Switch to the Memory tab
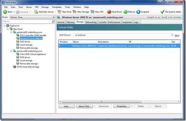 click(70, 22)
